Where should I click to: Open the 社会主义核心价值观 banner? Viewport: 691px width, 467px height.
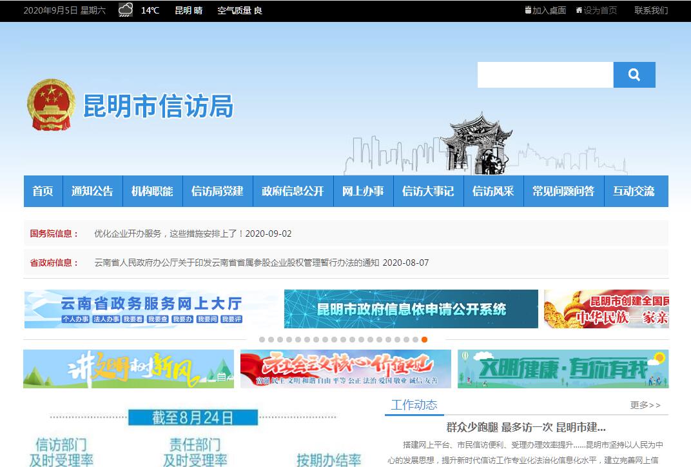[346, 369]
